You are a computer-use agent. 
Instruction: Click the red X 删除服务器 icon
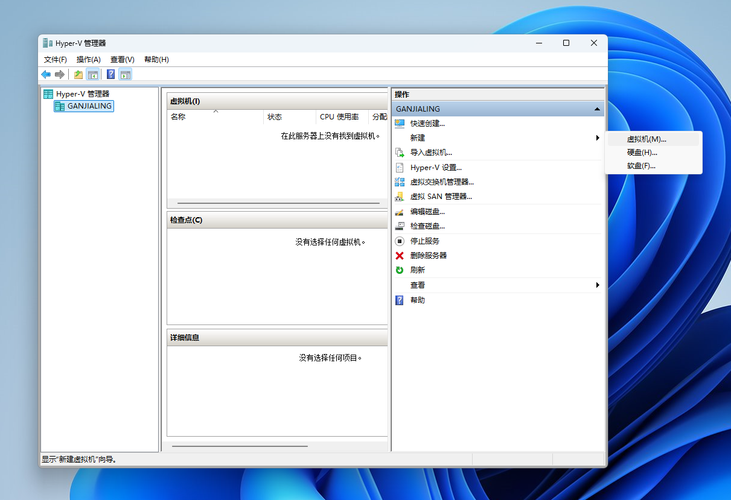399,256
